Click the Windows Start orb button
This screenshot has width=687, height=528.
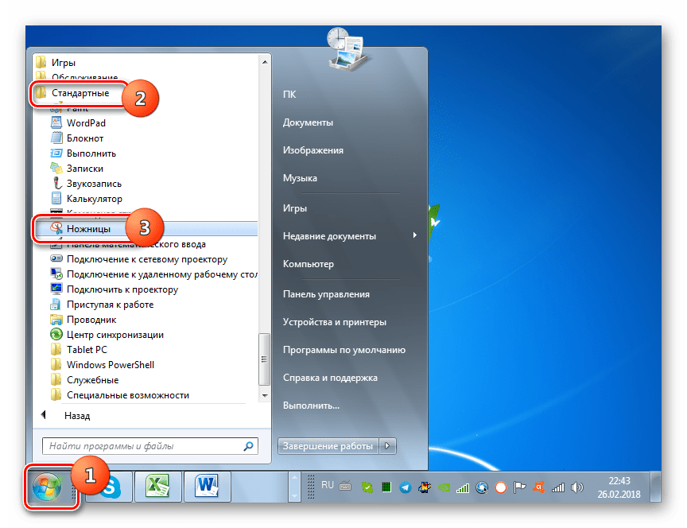pos(46,485)
